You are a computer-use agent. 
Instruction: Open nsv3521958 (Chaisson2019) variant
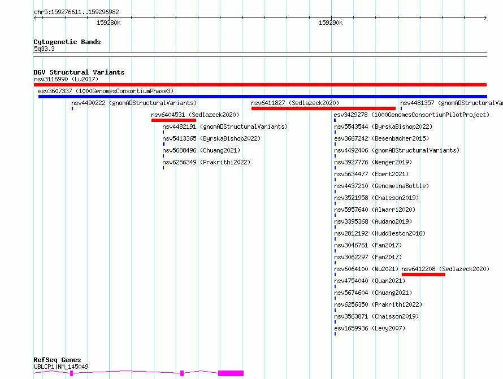pos(376,198)
